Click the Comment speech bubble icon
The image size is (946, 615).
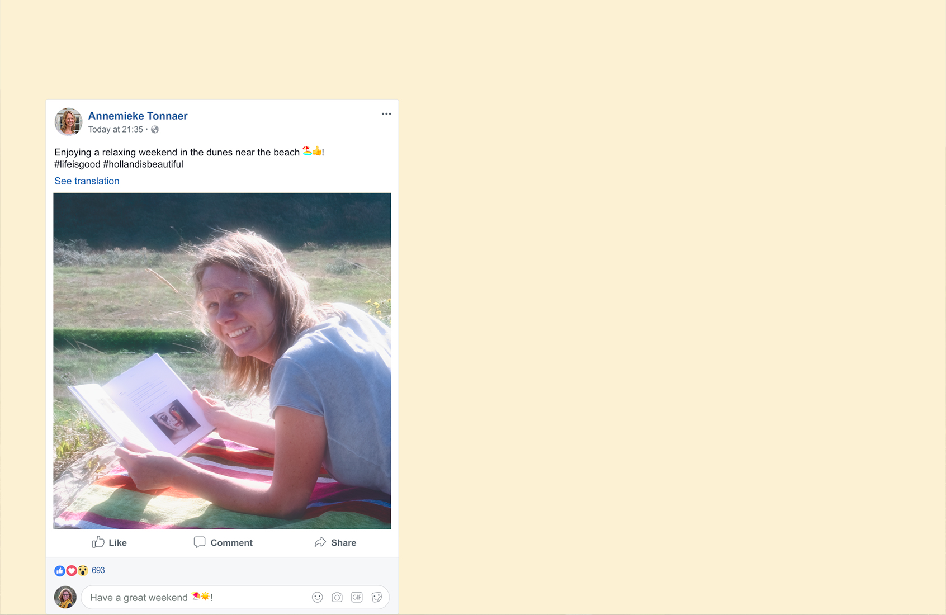(x=200, y=542)
